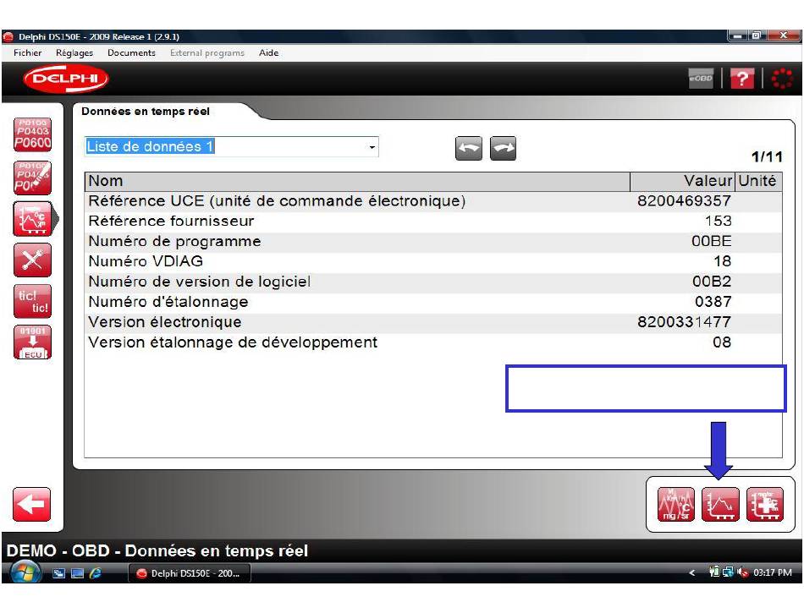Image resolution: width=804 pixels, height=613 pixels.
Task: Select the real-time data graph sidebar icon
Action: point(32,219)
